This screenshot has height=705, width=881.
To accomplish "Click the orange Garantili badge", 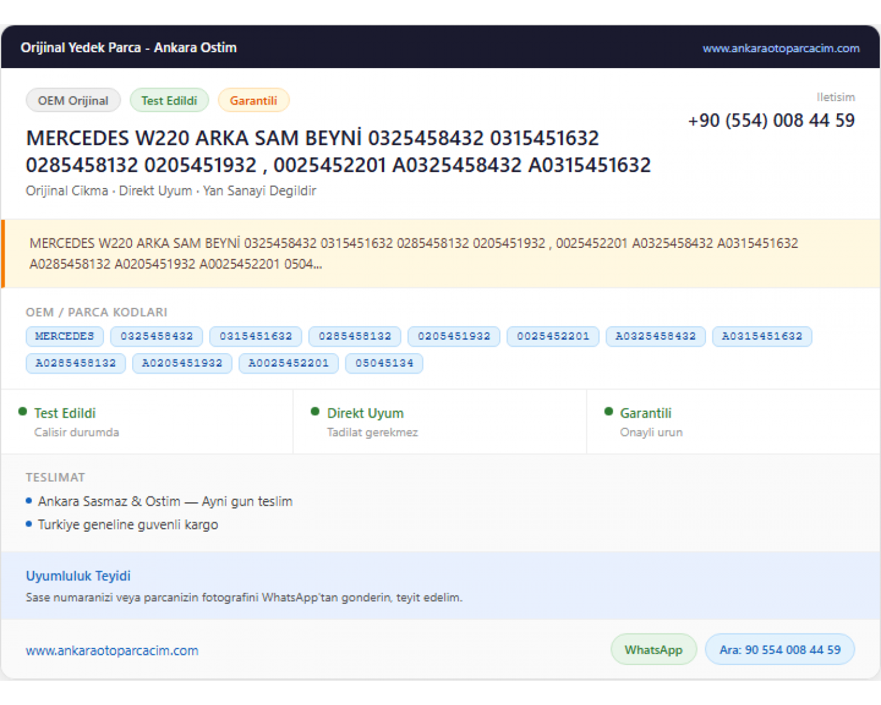I will pos(253,100).
